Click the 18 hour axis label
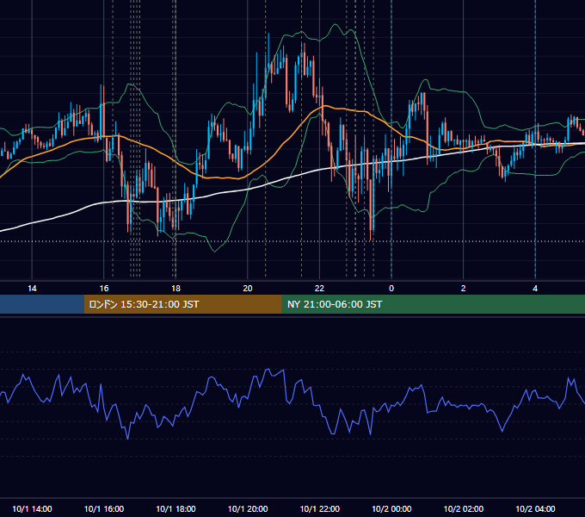 (175, 289)
